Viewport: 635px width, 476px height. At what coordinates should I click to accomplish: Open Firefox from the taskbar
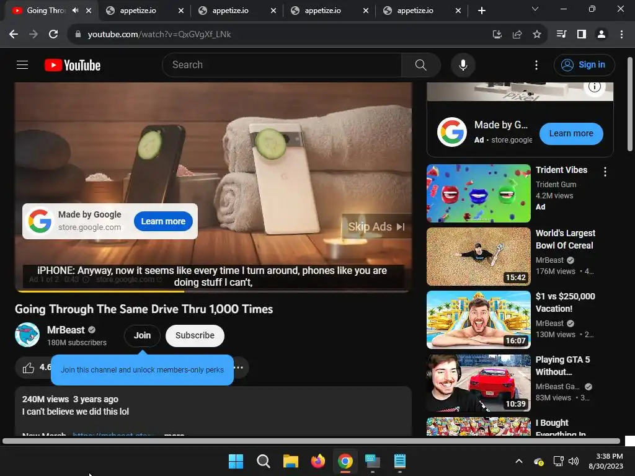point(318,461)
